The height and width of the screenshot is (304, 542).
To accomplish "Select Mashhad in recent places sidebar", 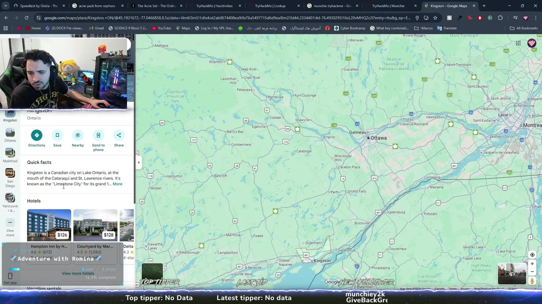I will (x=10, y=156).
